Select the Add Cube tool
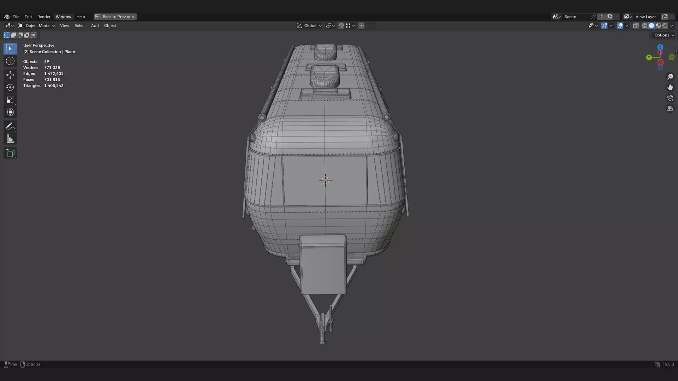Screen dimensions: 678x381 pyautogui.click(x=10, y=153)
